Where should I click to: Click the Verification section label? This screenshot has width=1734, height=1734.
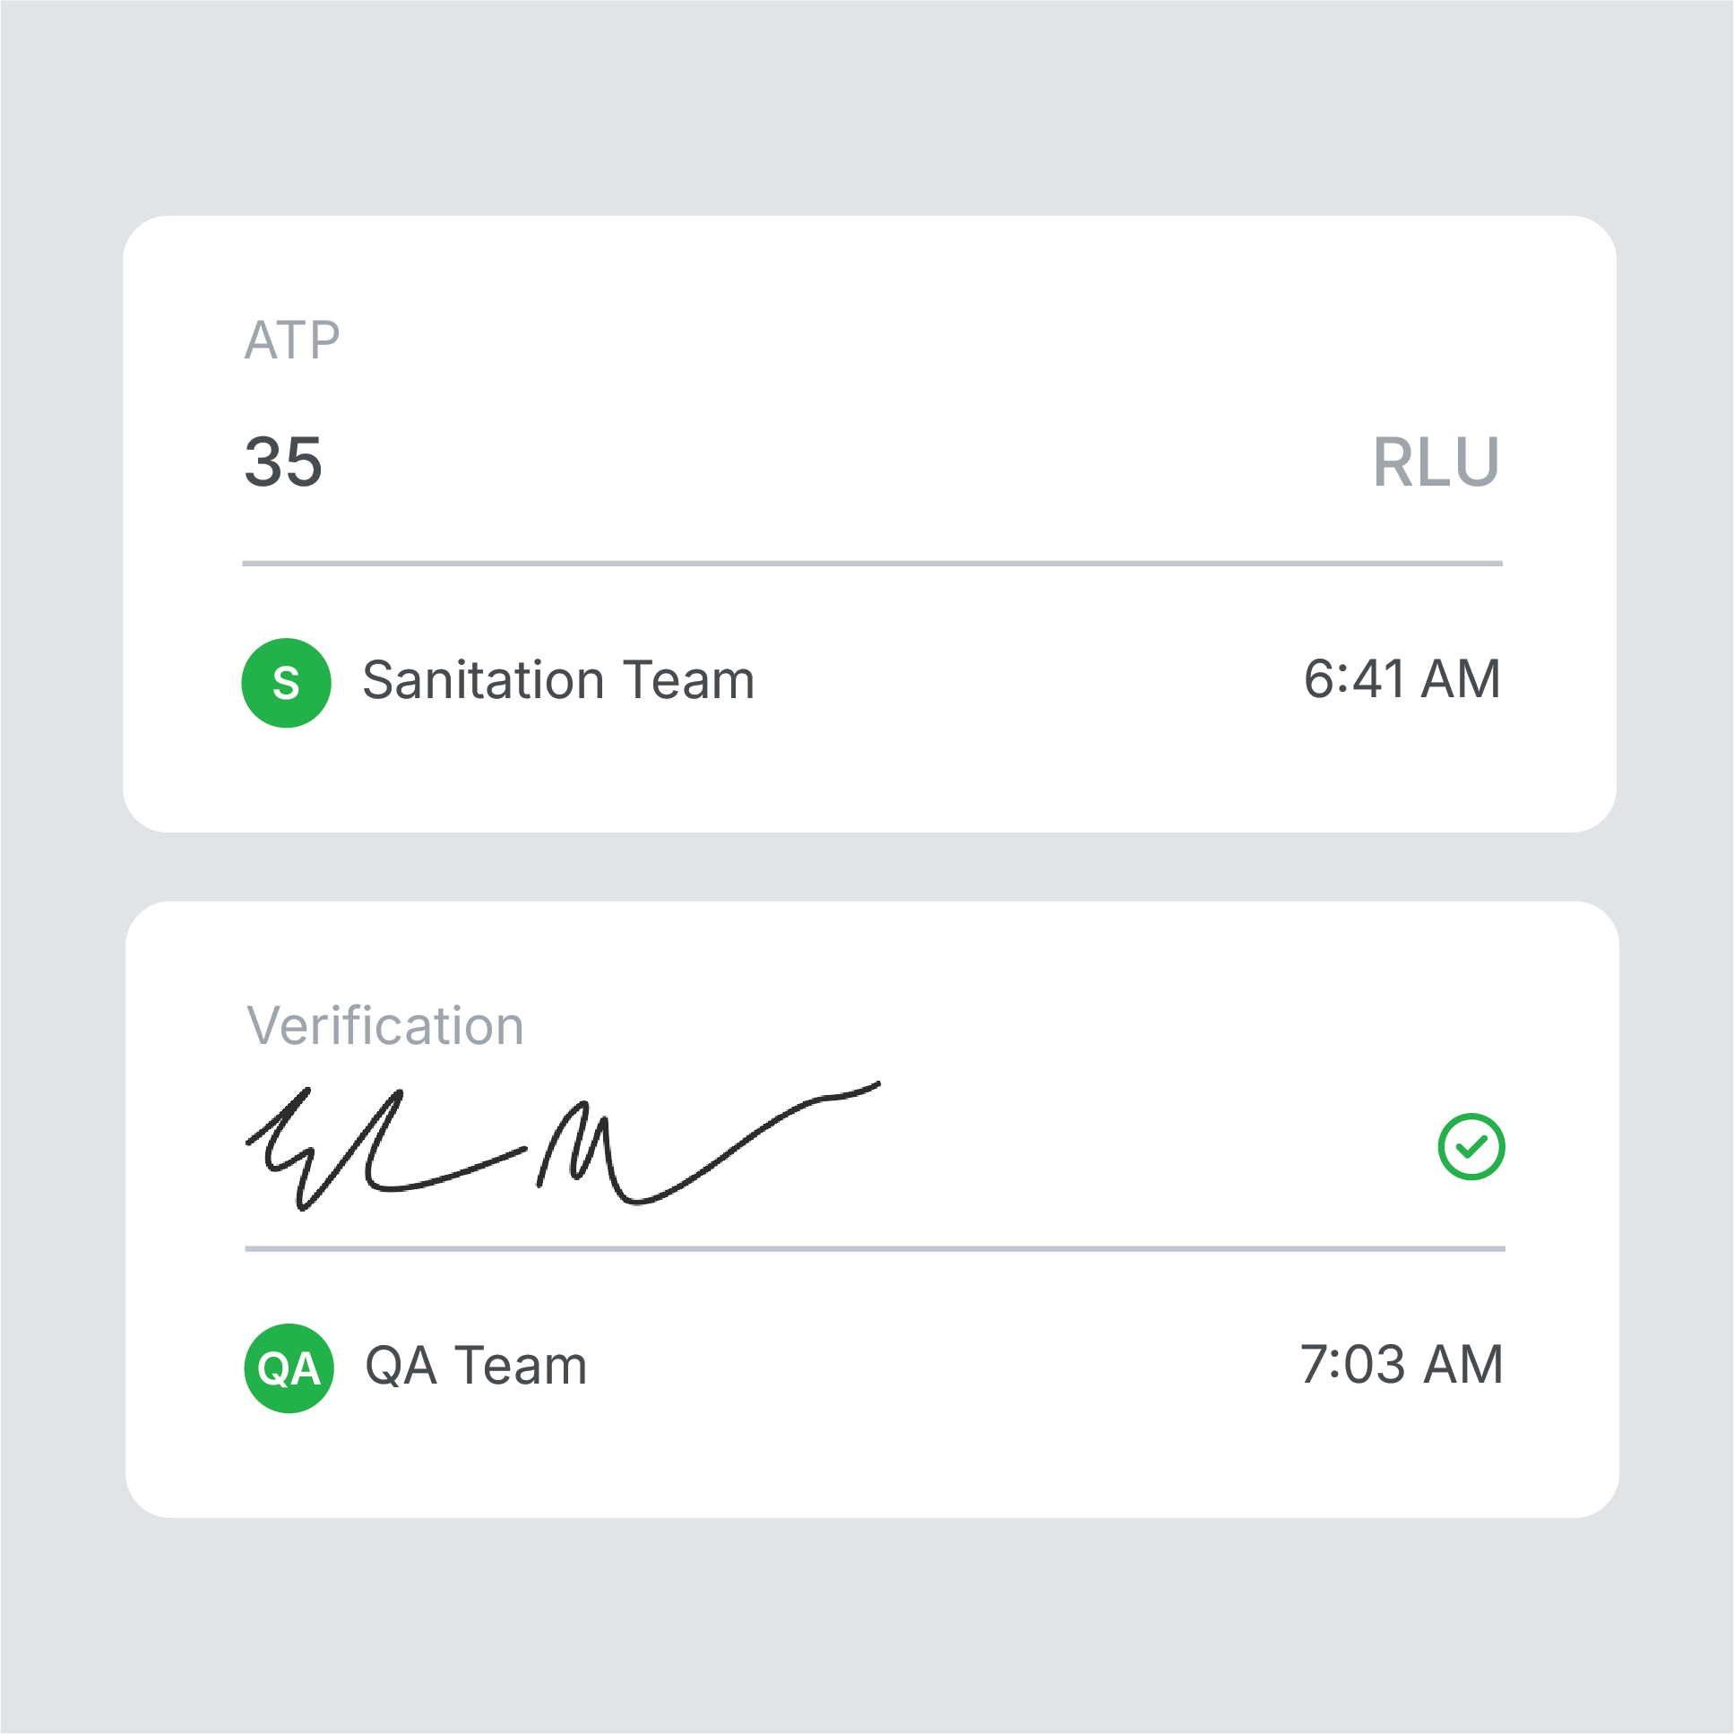coord(385,1026)
